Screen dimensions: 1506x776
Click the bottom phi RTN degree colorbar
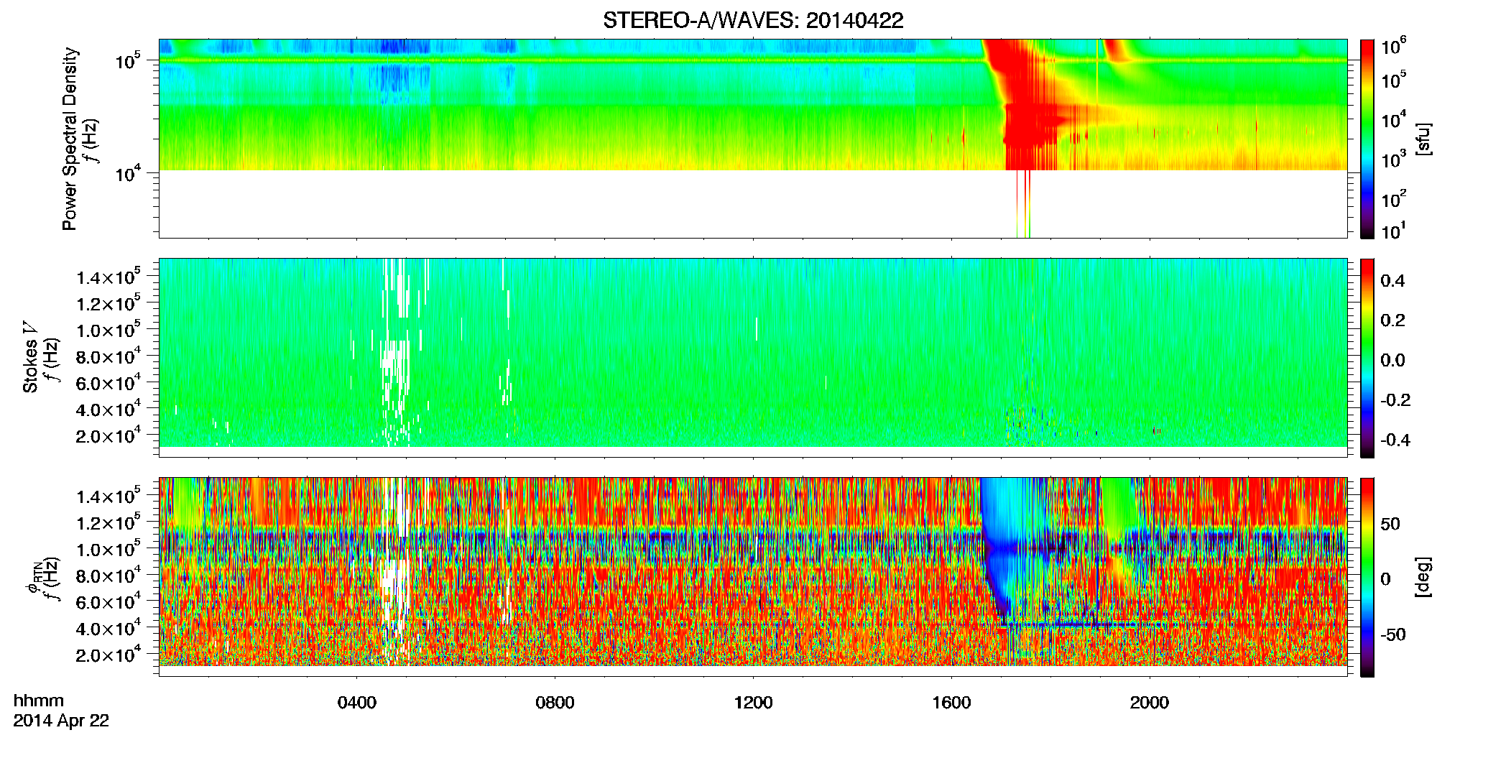pos(1367,577)
